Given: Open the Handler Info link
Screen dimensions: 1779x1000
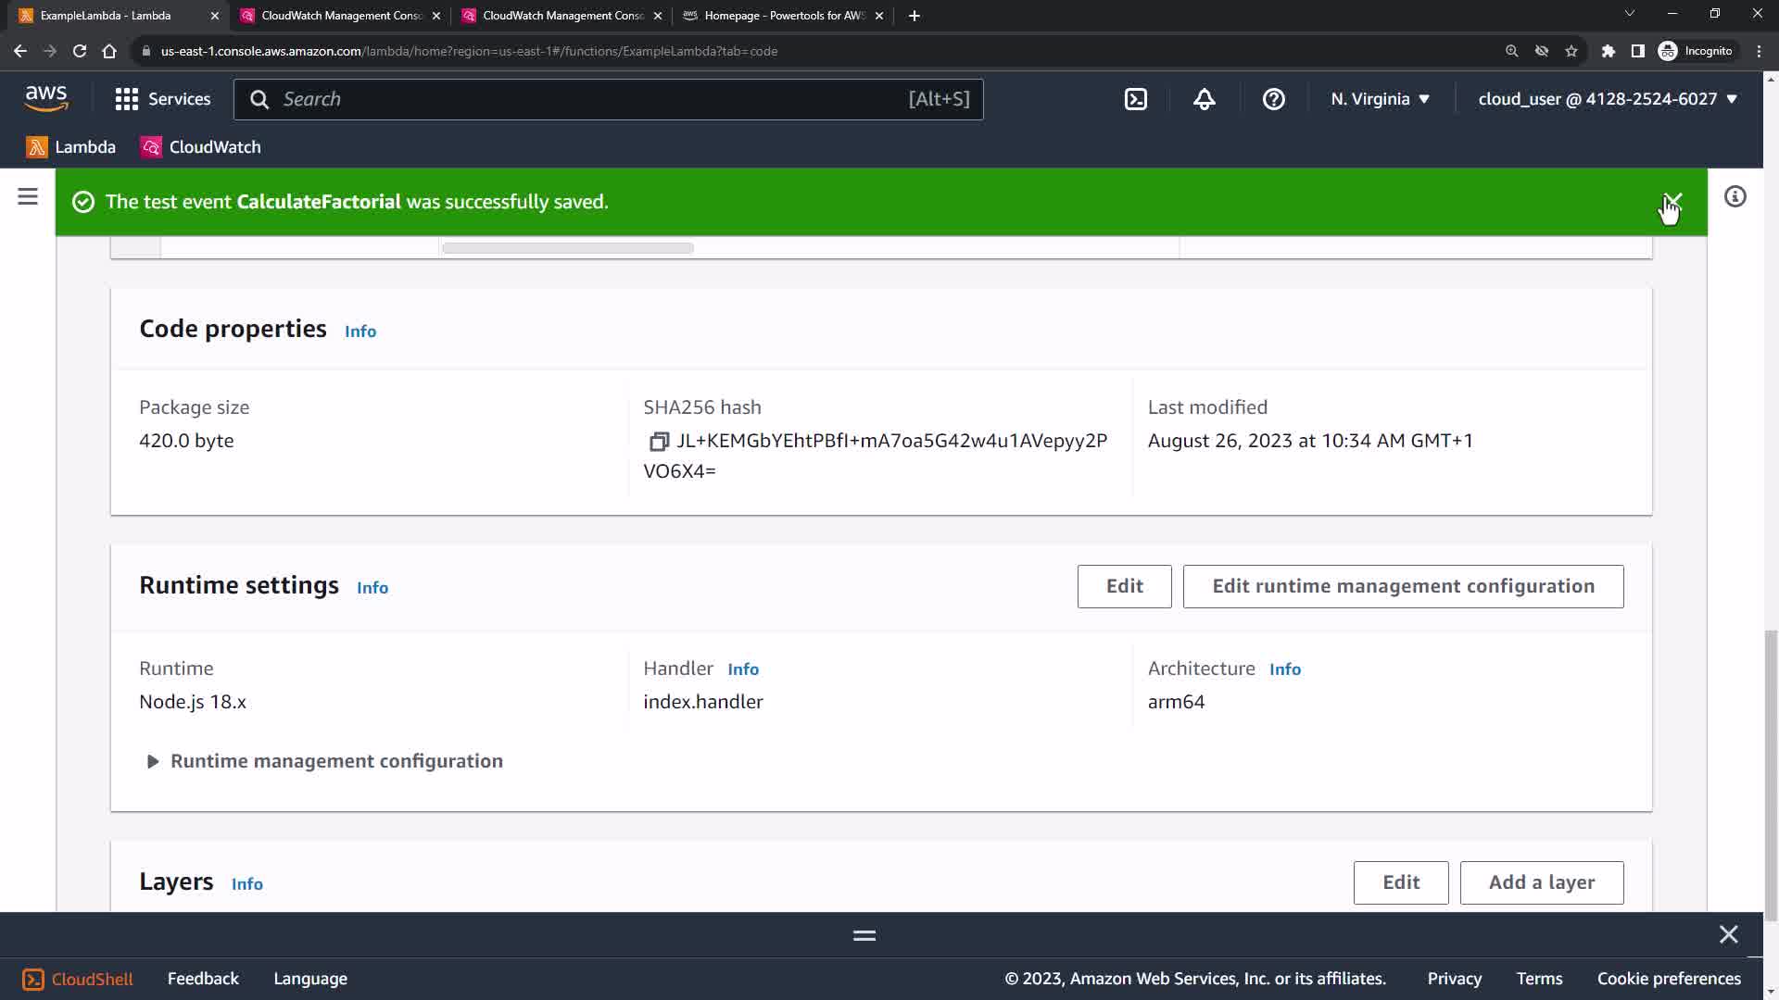Looking at the screenshot, I should [742, 669].
